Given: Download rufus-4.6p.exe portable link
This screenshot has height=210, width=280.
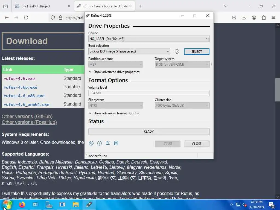Looking at the screenshot, I should pos(20,87).
